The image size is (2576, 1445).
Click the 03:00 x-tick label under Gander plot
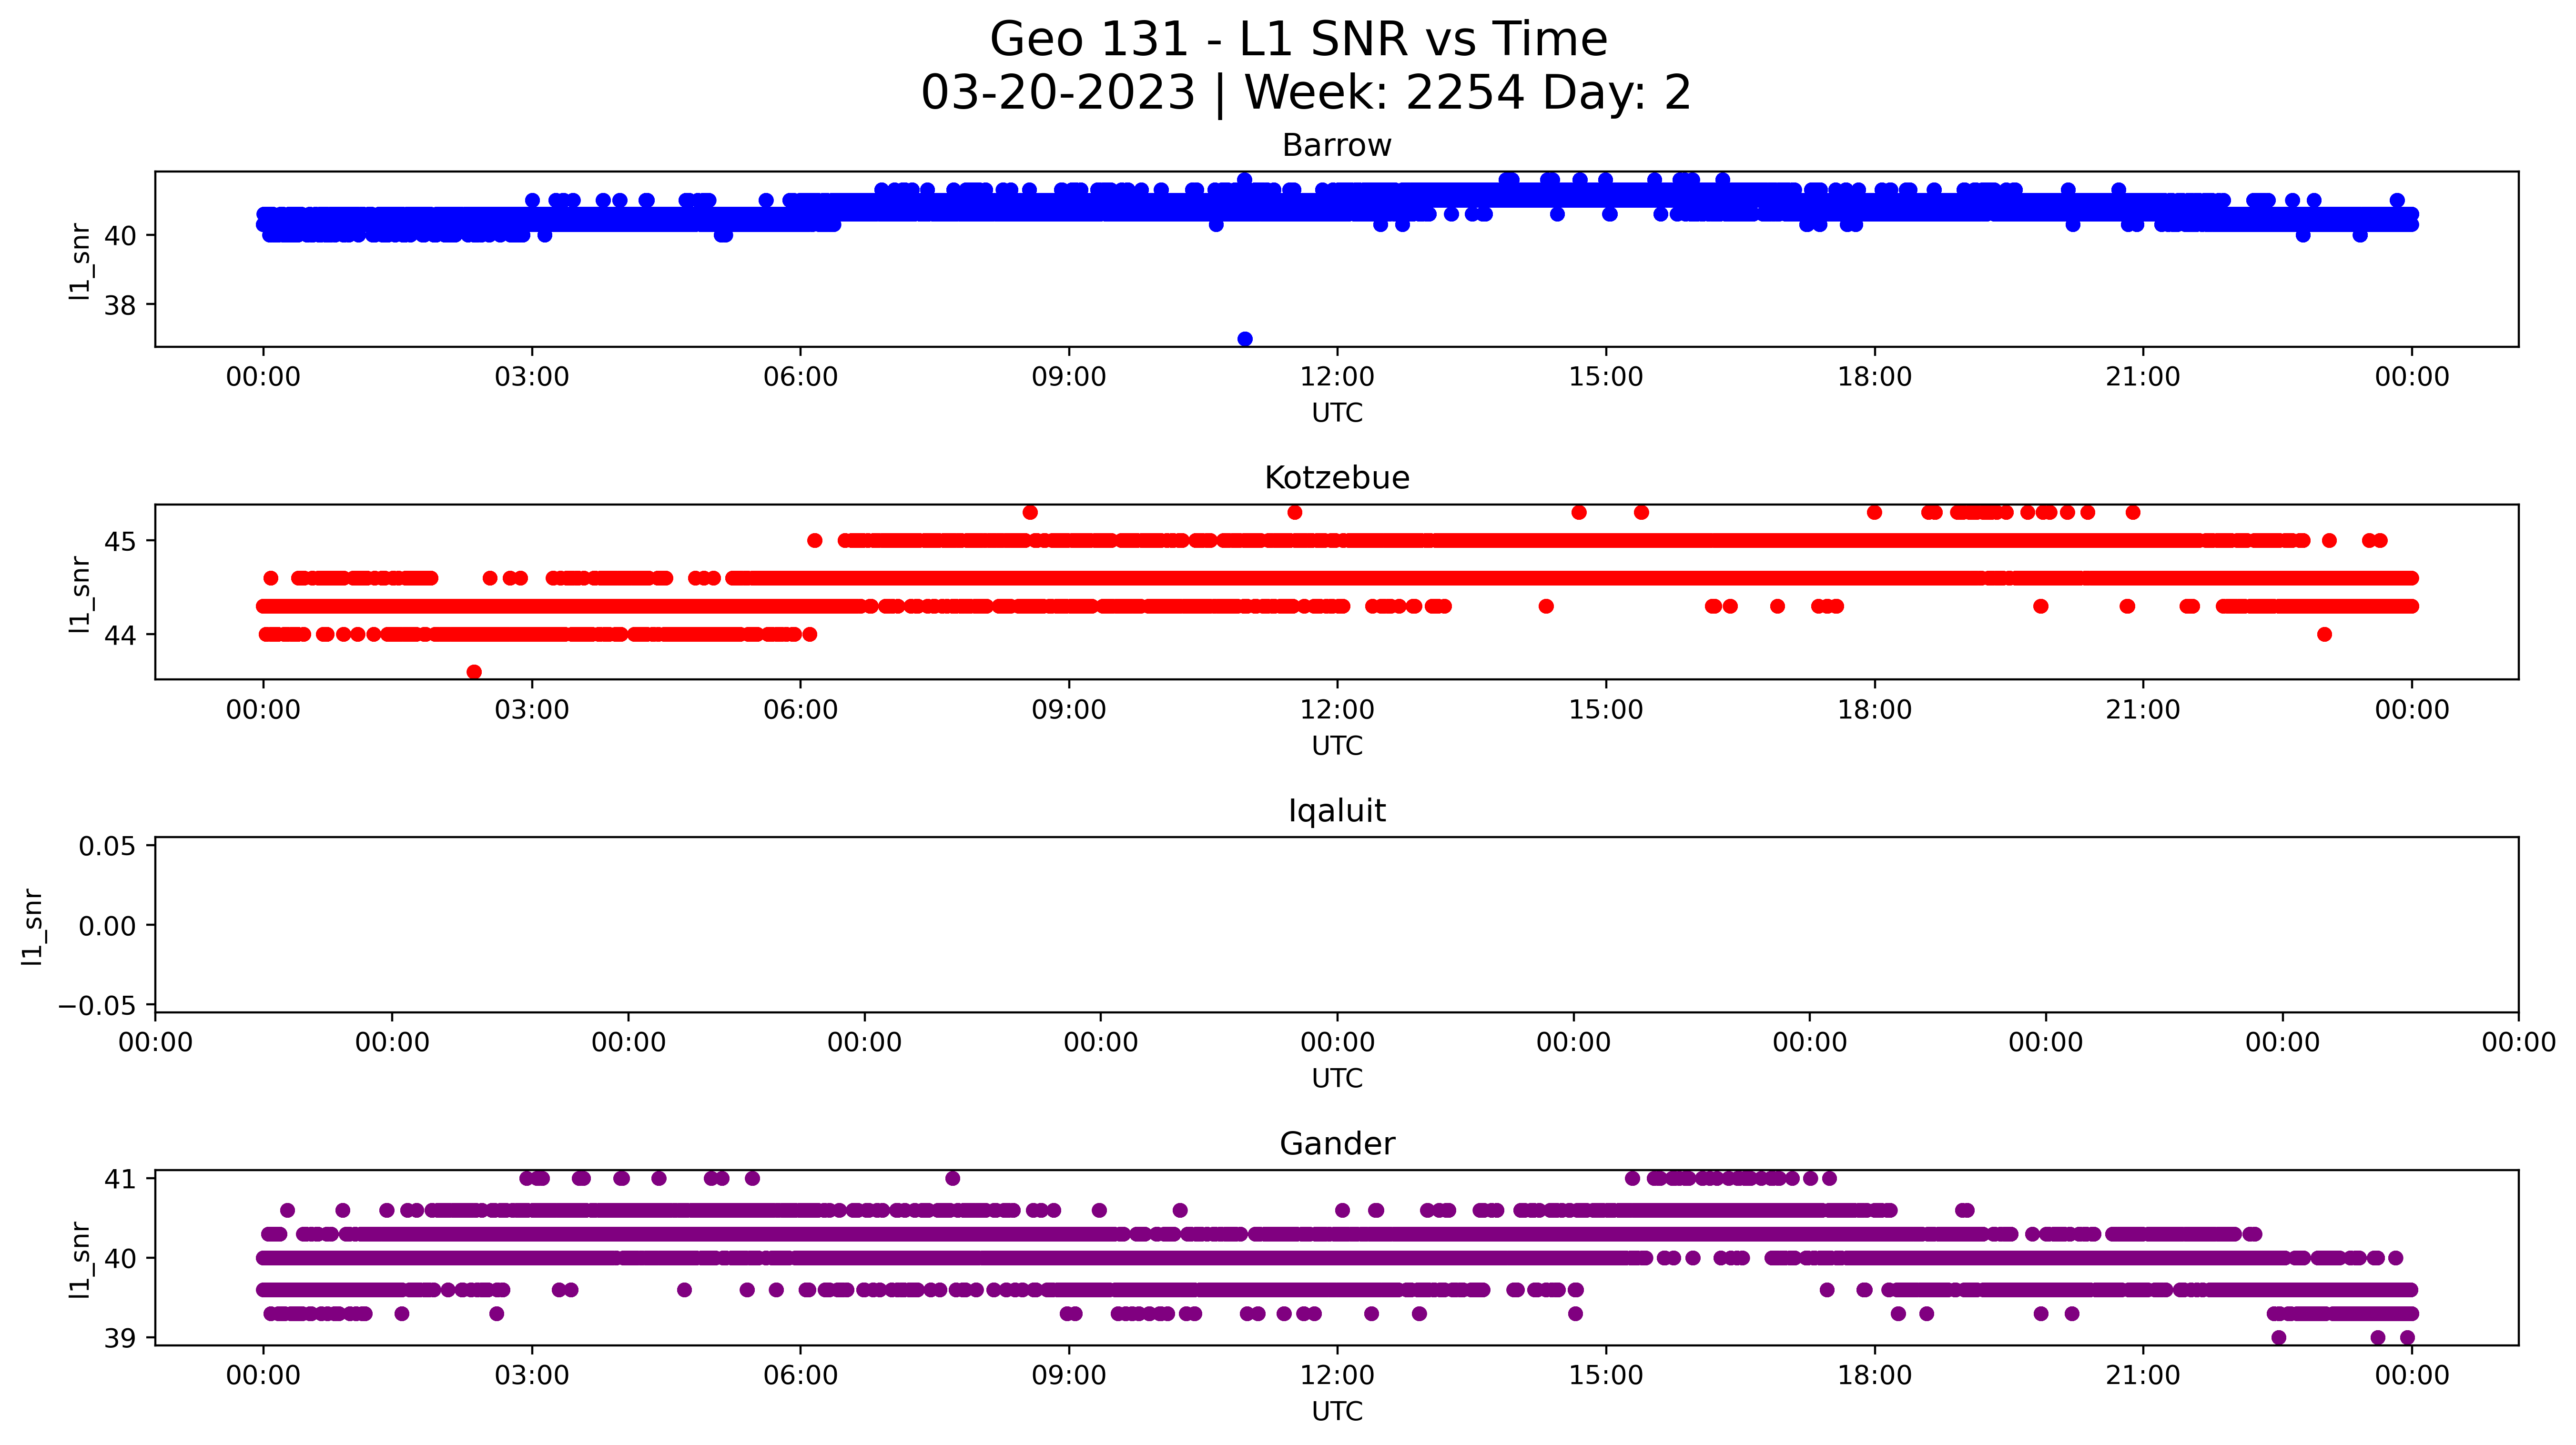click(532, 1376)
